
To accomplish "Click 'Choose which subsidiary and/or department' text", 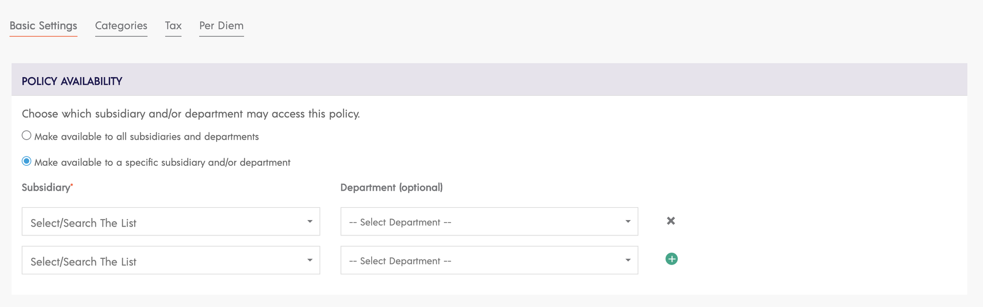I will 191,114.
